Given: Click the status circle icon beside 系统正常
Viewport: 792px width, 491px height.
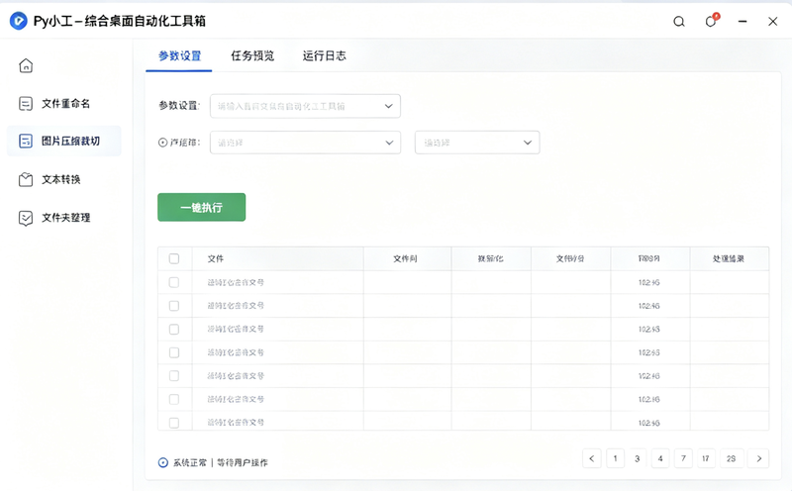Looking at the screenshot, I should [x=163, y=462].
